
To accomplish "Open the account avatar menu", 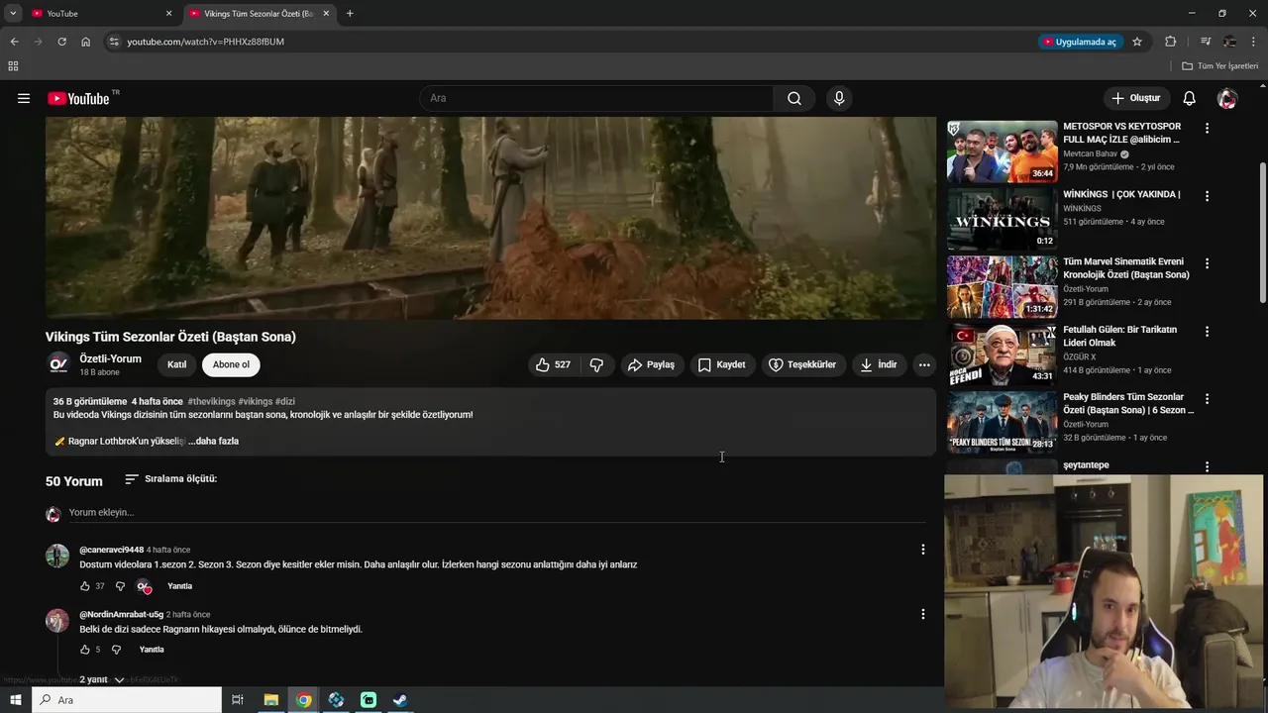I will coord(1227,98).
